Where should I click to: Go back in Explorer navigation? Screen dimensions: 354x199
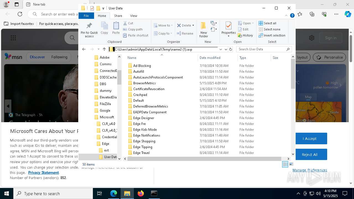point(84,49)
